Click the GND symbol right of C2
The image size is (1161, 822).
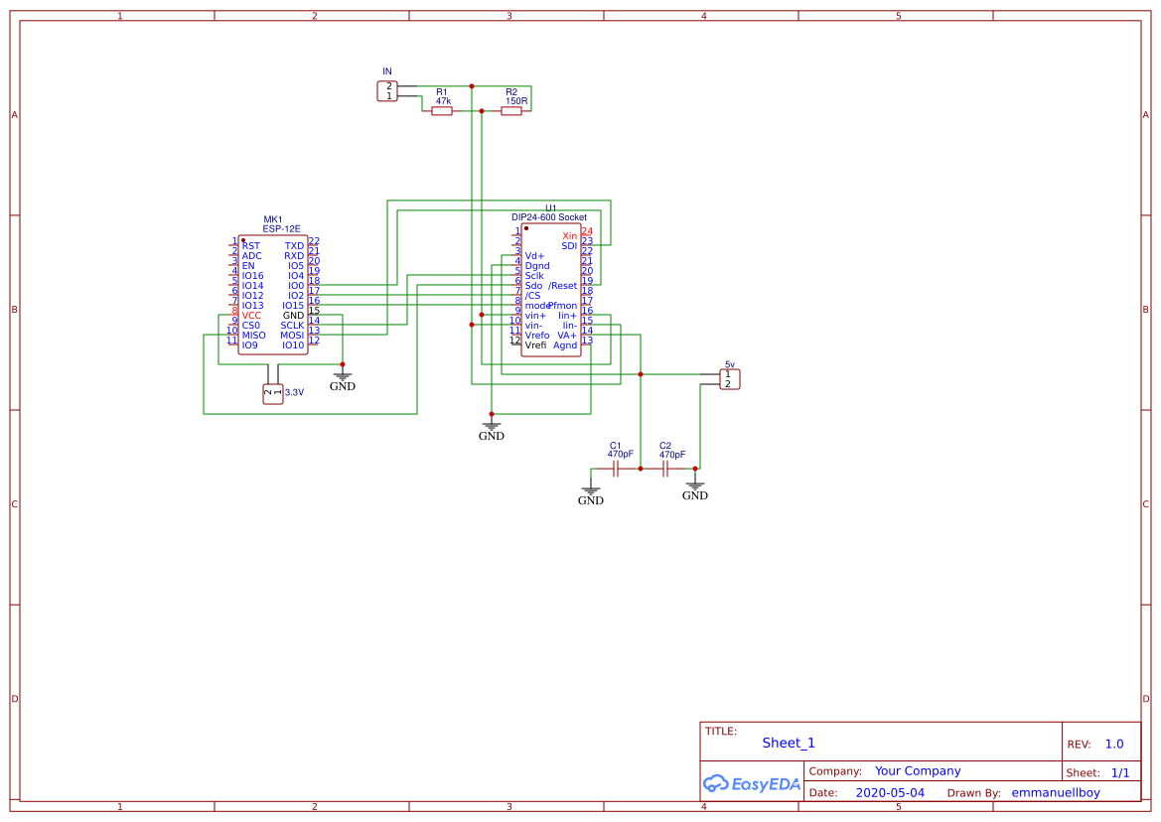point(695,486)
